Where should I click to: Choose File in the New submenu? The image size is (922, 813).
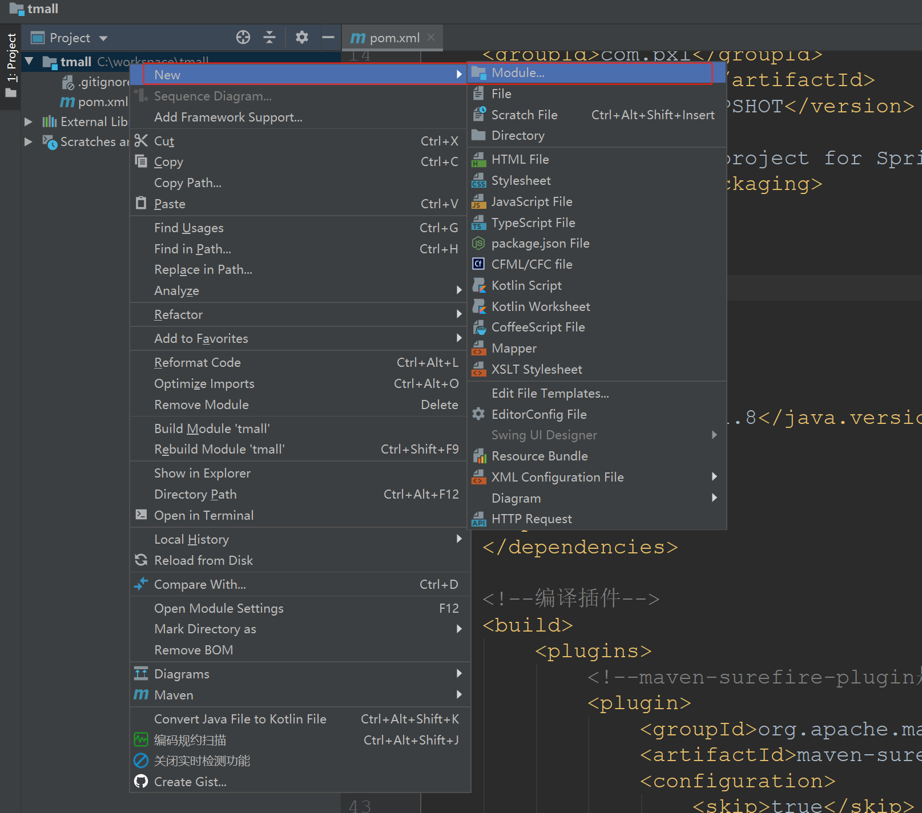click(597, 94)
